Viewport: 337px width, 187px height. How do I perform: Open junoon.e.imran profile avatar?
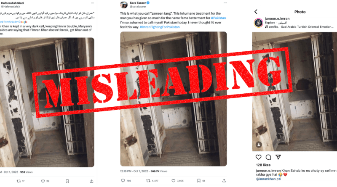coord(259,23)
